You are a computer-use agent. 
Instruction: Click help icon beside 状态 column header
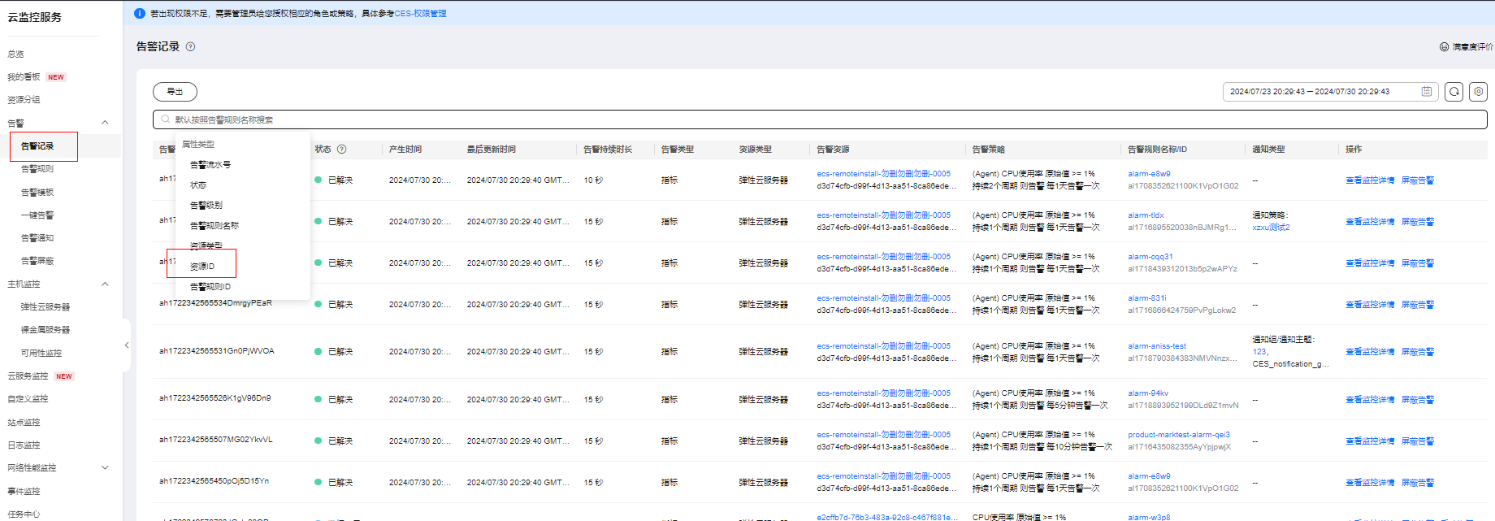click(x=342, y=150)
